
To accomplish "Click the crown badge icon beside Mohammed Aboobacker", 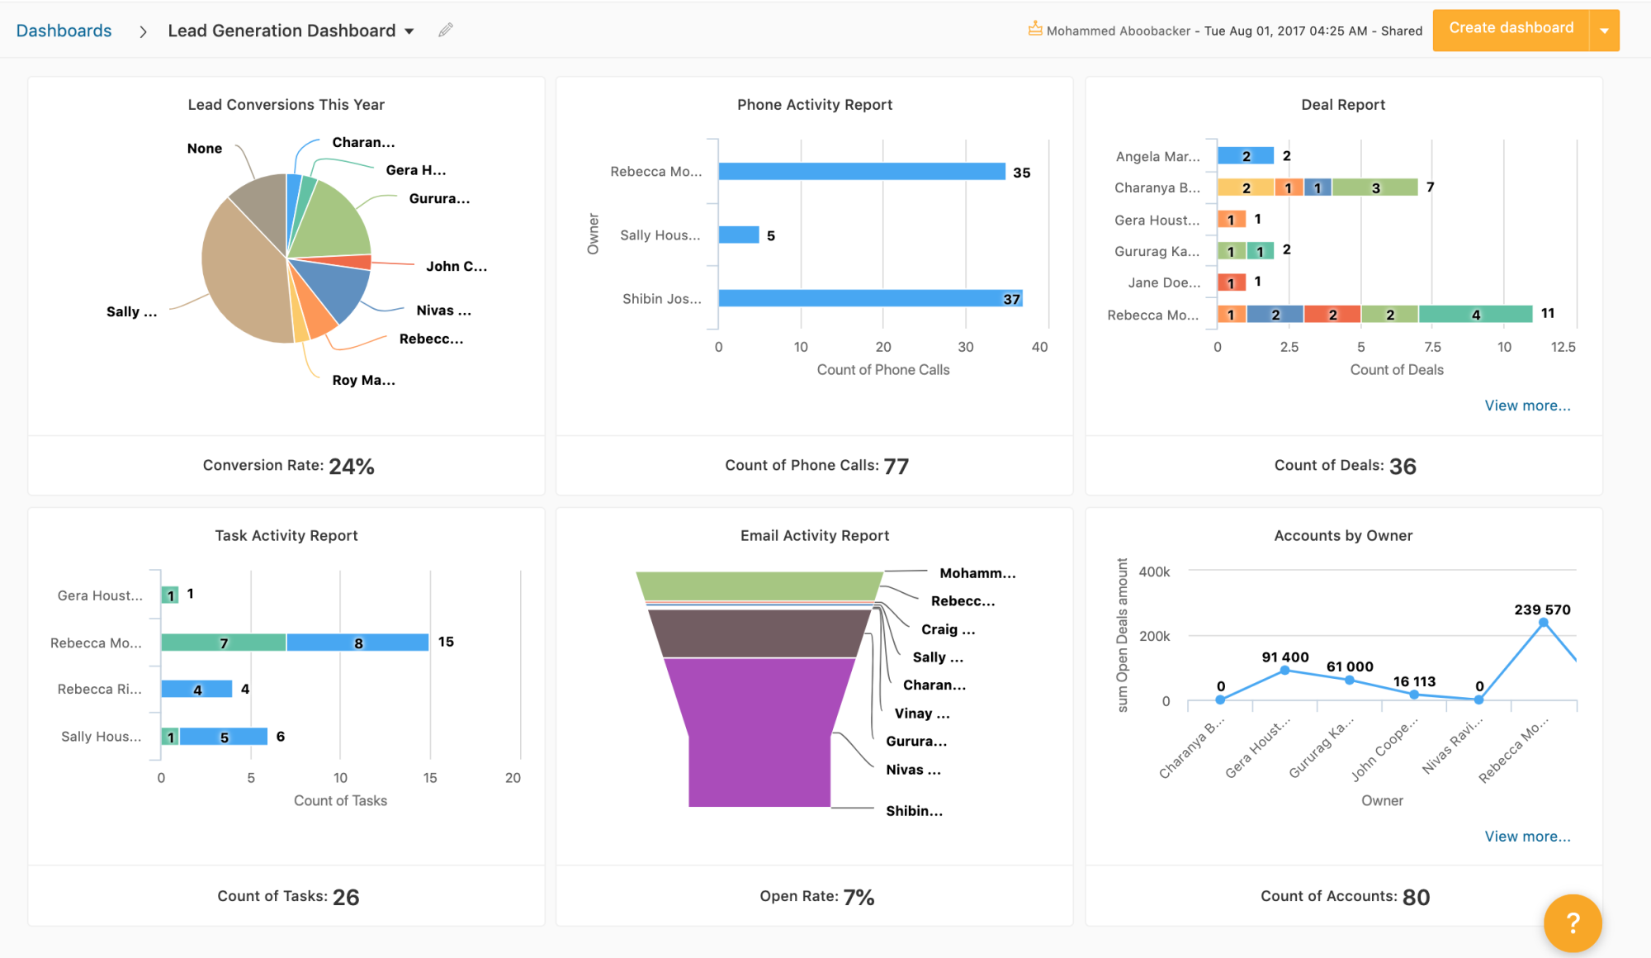I will pyautogui.click(x=1034, y=27).
